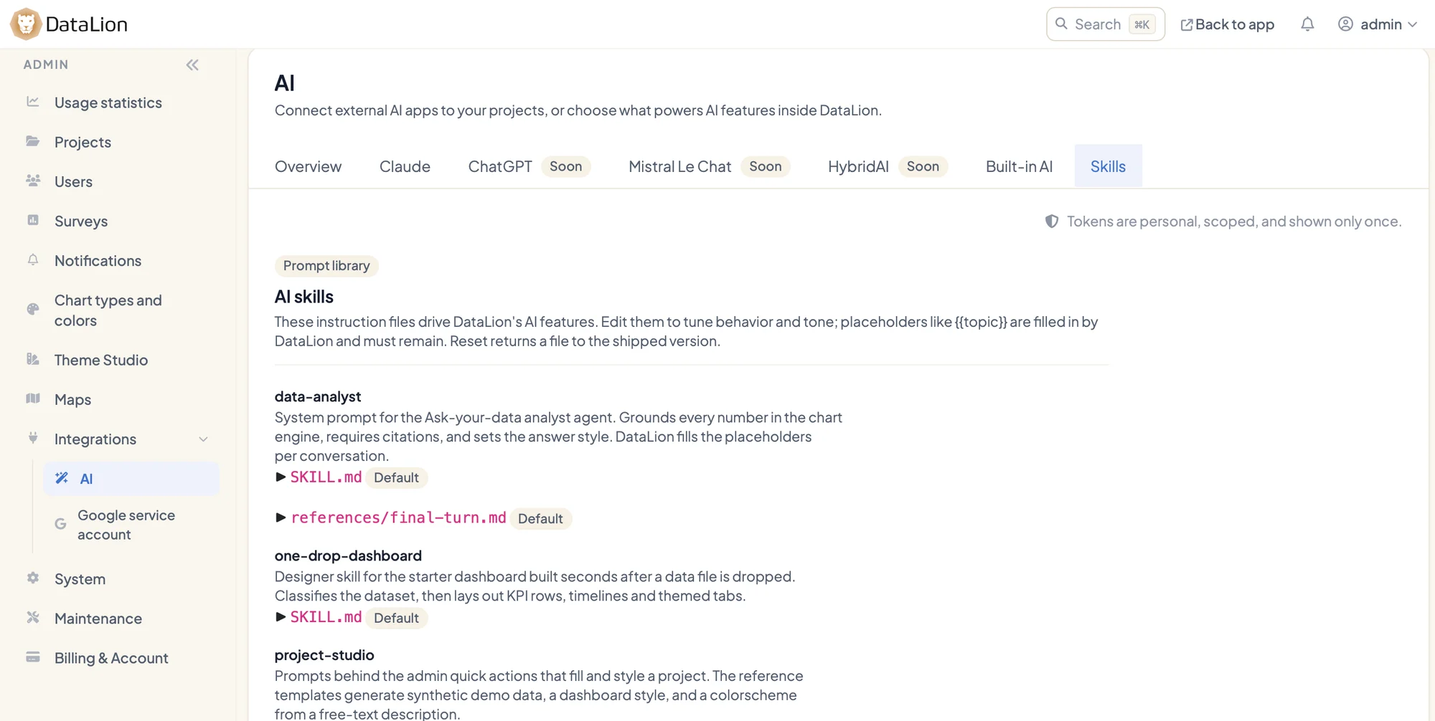Click Default badge beside one-drop-dashboard SKILL.md
The height and width of the screenshot is (721, 1435).
tap(396, 618)
